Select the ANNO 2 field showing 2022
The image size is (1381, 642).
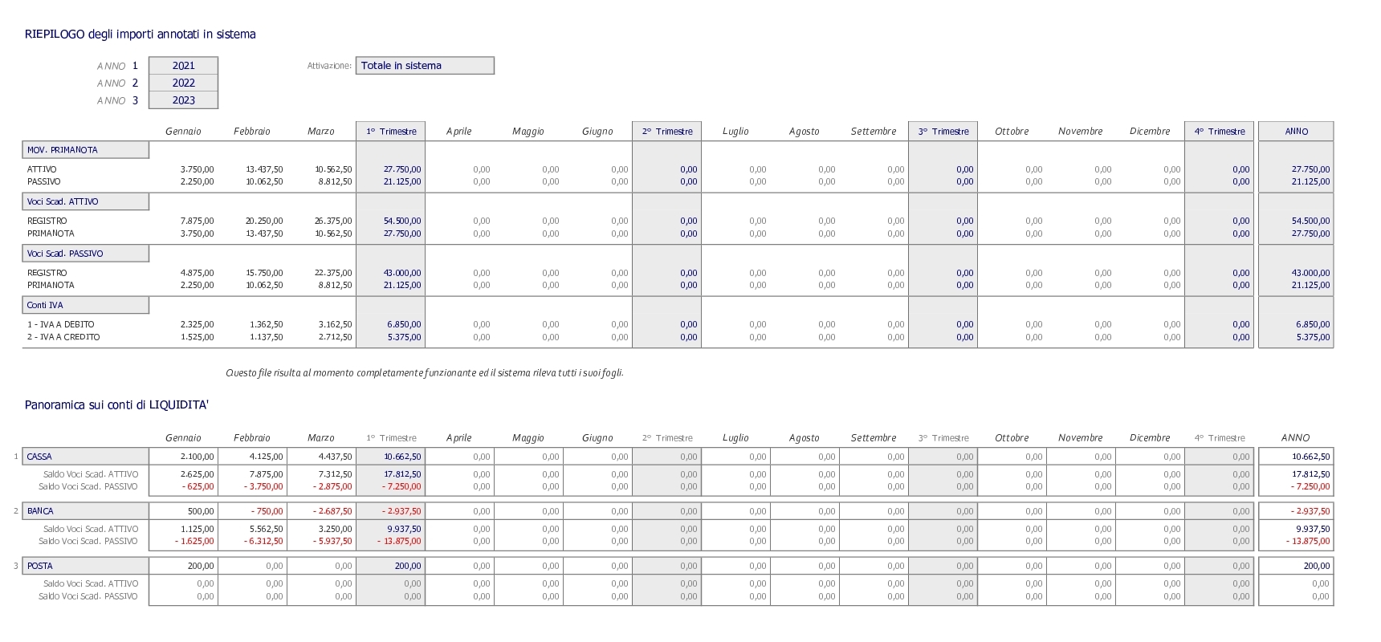(184, 83)
